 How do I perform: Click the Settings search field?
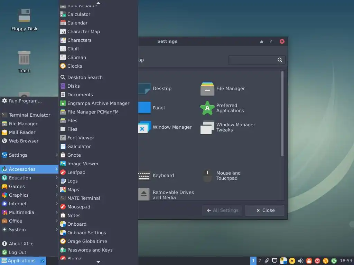(x=257, y=60)
